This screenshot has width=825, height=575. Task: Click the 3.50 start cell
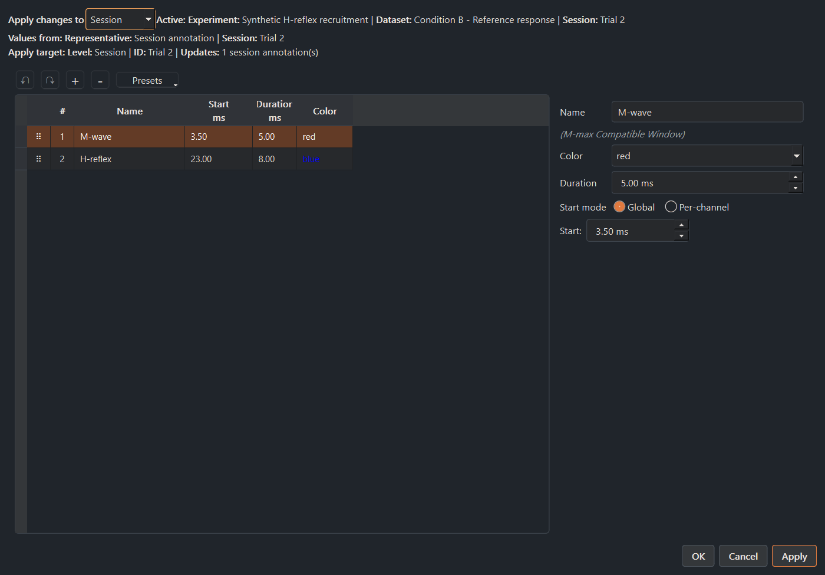219,137
